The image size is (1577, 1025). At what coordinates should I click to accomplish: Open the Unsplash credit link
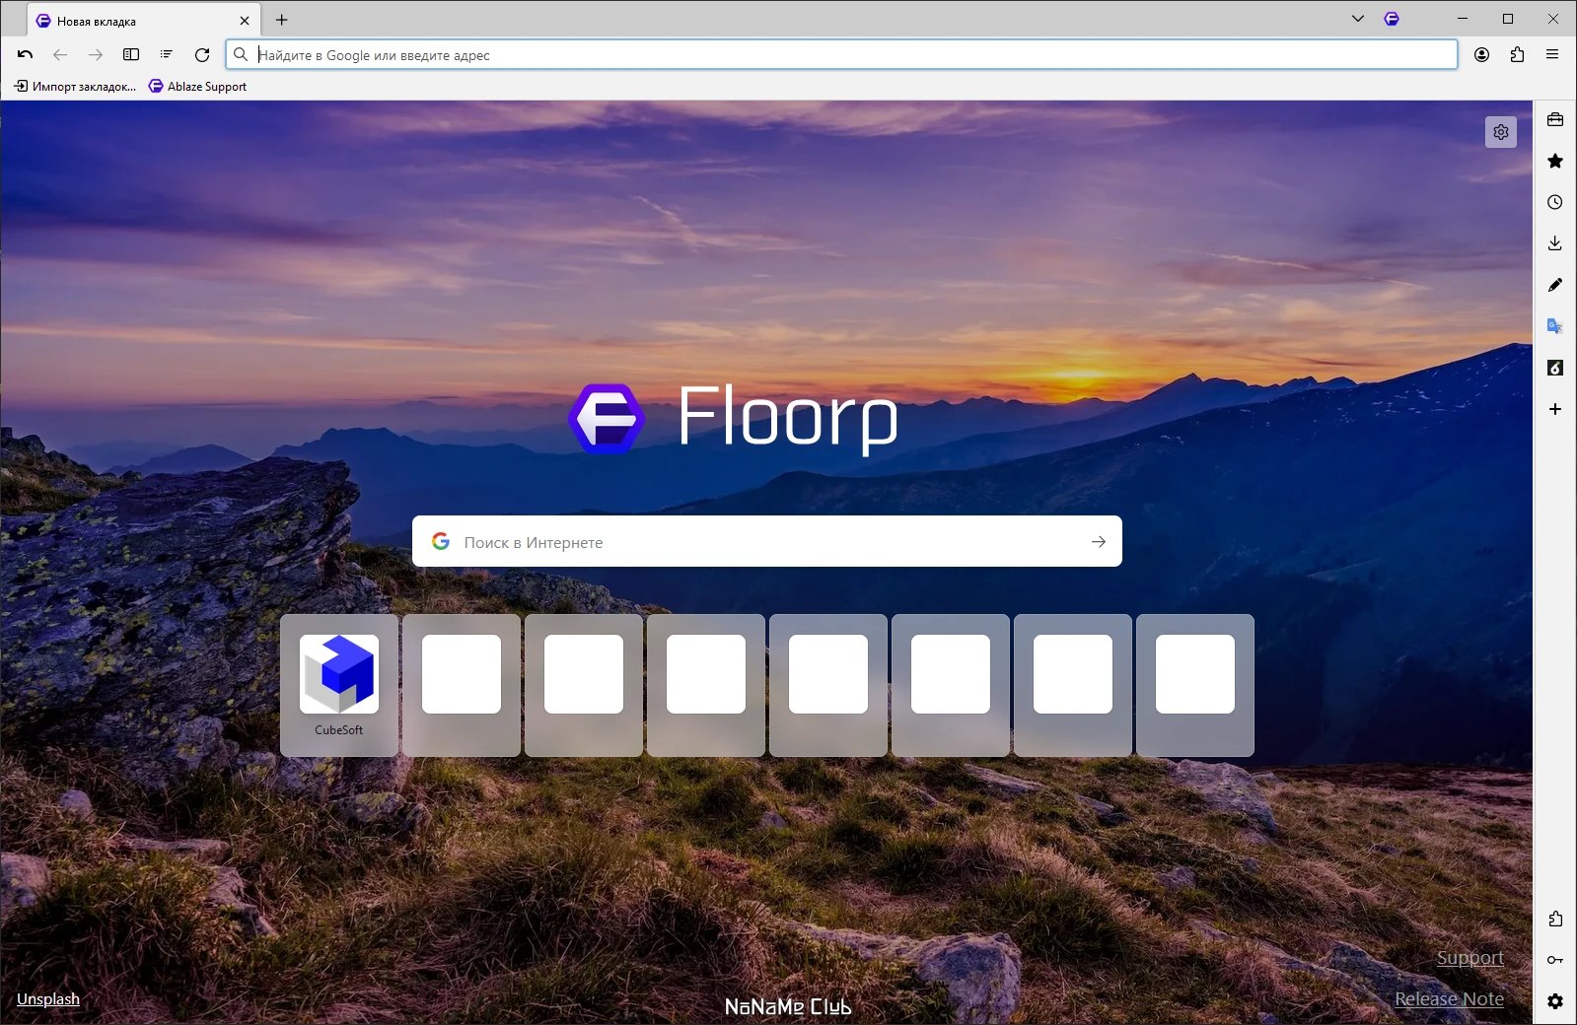(x=48, y=999)
